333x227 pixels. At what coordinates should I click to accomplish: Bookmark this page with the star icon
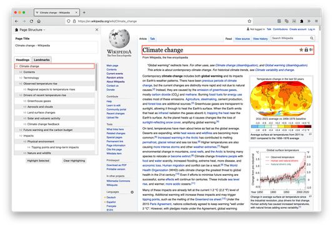249,21
